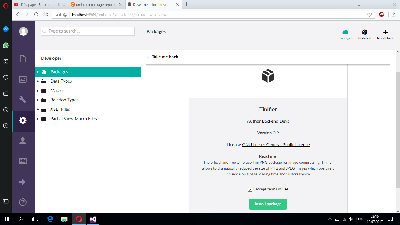The image size is (400, 225).
Task: Open the Windows Action Center
Action: tap(390, 219)
